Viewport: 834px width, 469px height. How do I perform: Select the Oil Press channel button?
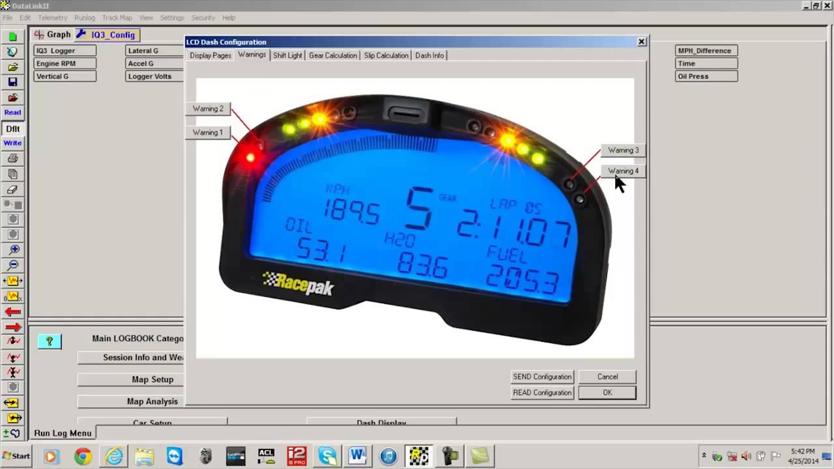(x=706, y=76)
